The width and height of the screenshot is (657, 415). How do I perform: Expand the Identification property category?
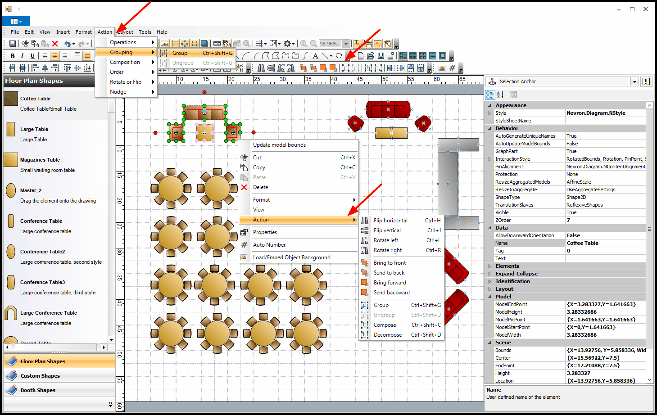(x=489, y=281)
